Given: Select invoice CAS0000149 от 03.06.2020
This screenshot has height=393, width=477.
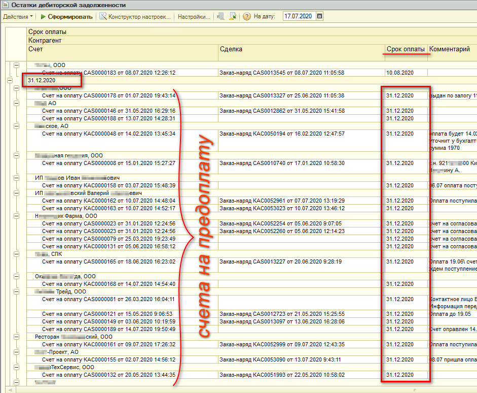Looking at the screenshot, I should coord(108,322).
